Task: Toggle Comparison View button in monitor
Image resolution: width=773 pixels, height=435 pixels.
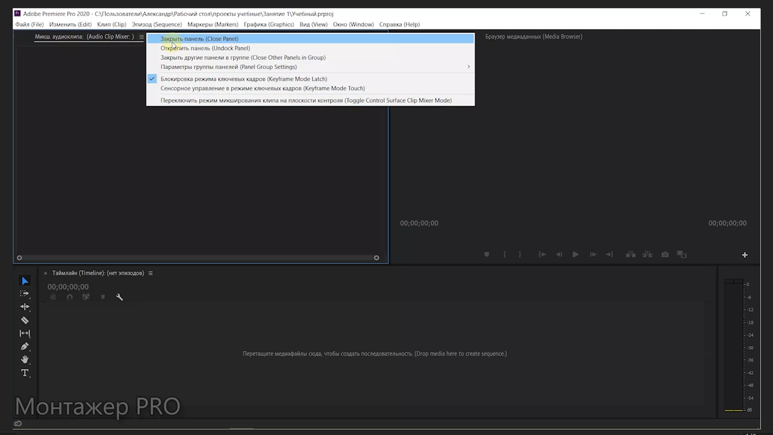Action: [682, 255]
